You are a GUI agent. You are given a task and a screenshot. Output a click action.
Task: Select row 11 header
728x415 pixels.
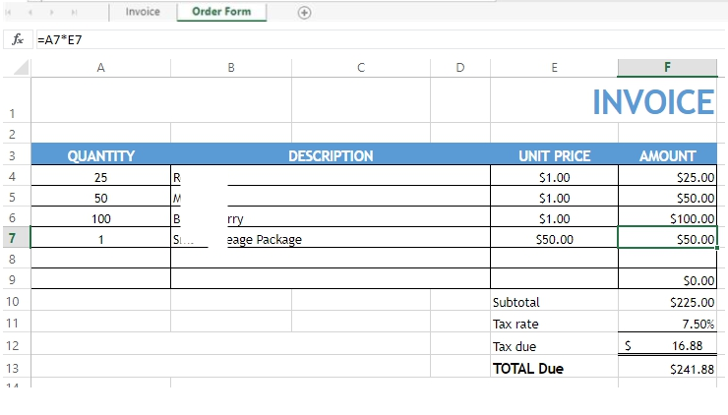coord(17,323)
